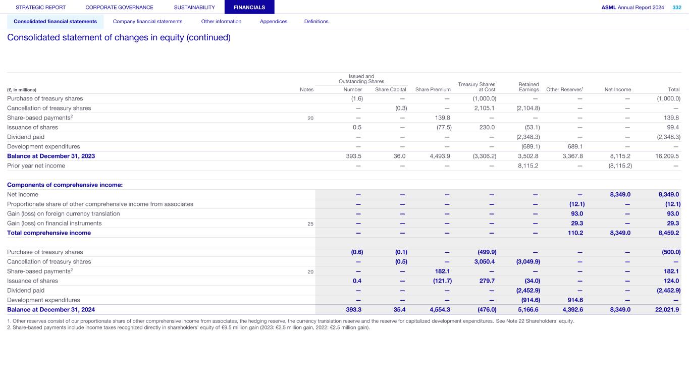Open the Other information sub-tab
Image resolution: width=689 pixels, height=388 pixels.
(221, 22)
